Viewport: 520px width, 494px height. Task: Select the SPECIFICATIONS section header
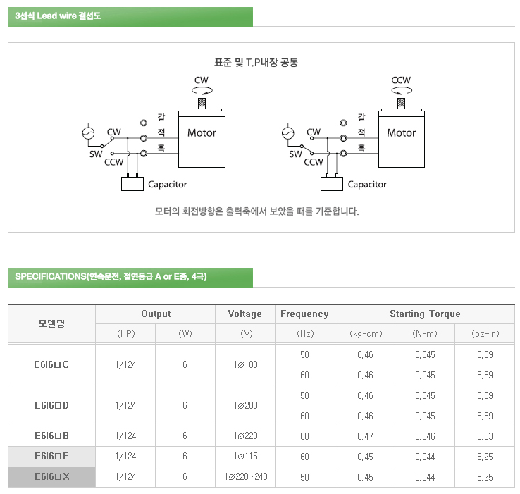pyautogui.click(x=130, y=276)
